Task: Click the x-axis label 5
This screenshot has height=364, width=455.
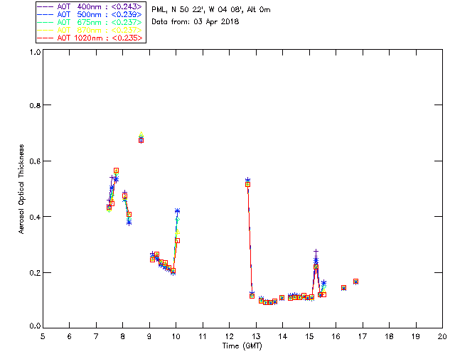Action: coord(43,336)
